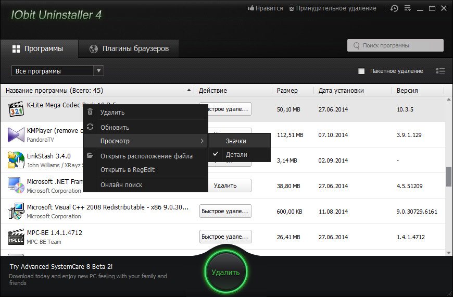Select the 600,00 KB size cell
The image size is (453, 297).
tap(289, 212)
